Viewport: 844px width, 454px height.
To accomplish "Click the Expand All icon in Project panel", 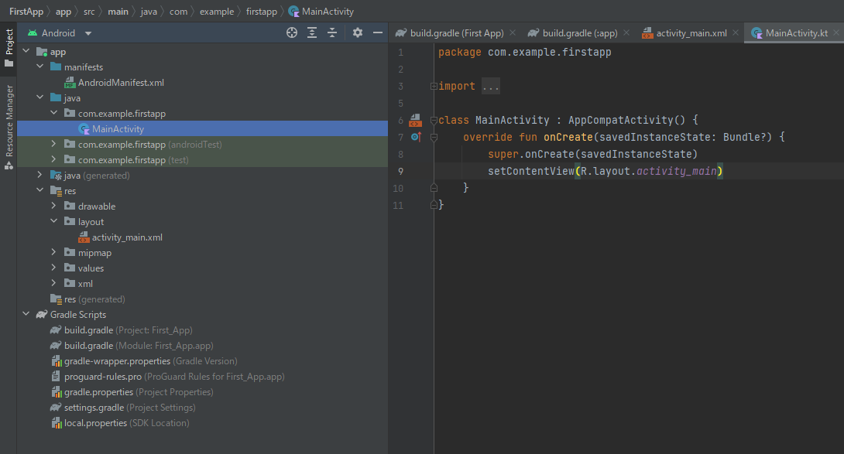I will click(x=312, y=32).
